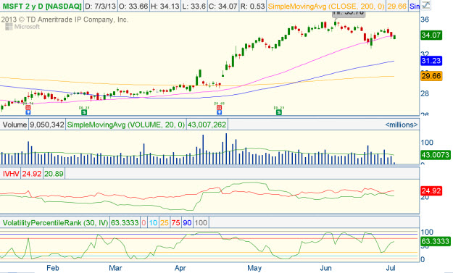The height and width of the screenshot is (273, 453).
Task: Click the red 75 level label
Action: [175, 222]
